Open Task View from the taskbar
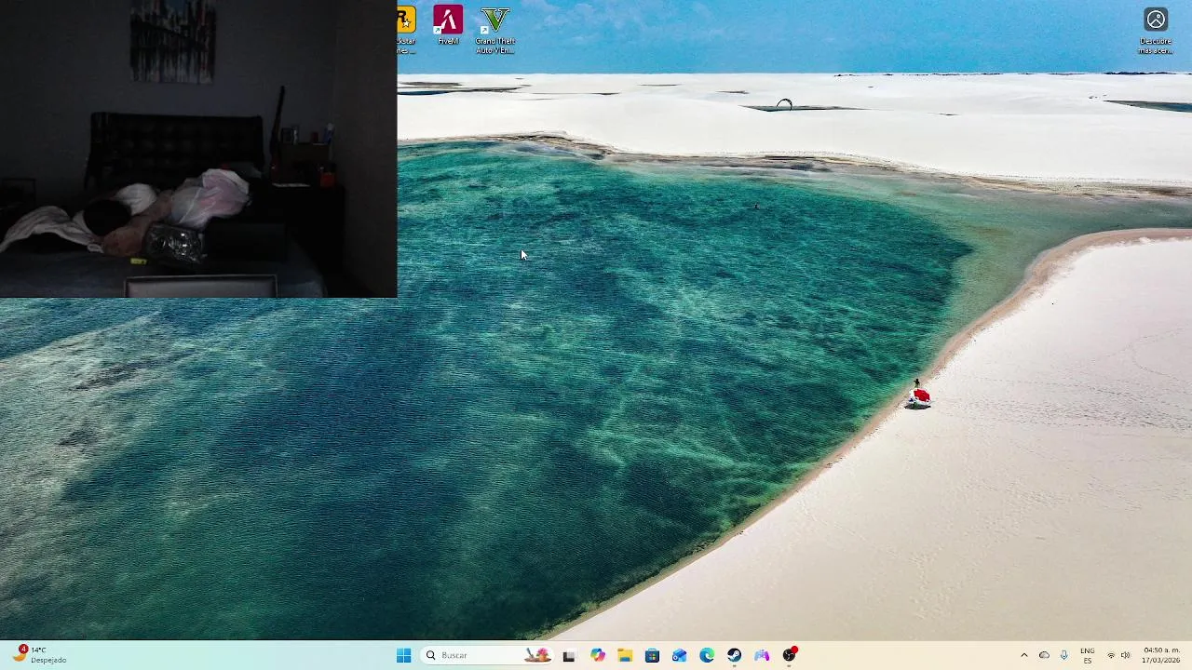The height and width of the screenshot is (670, 1192). (569, 655)
